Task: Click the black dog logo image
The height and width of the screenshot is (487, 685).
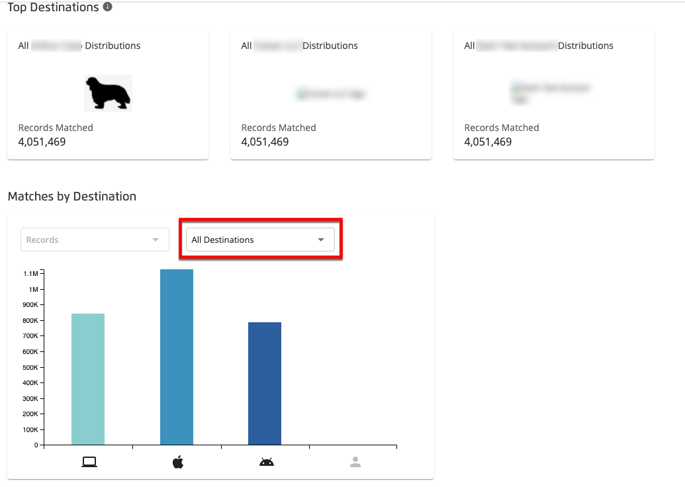Action: point(108,93)
